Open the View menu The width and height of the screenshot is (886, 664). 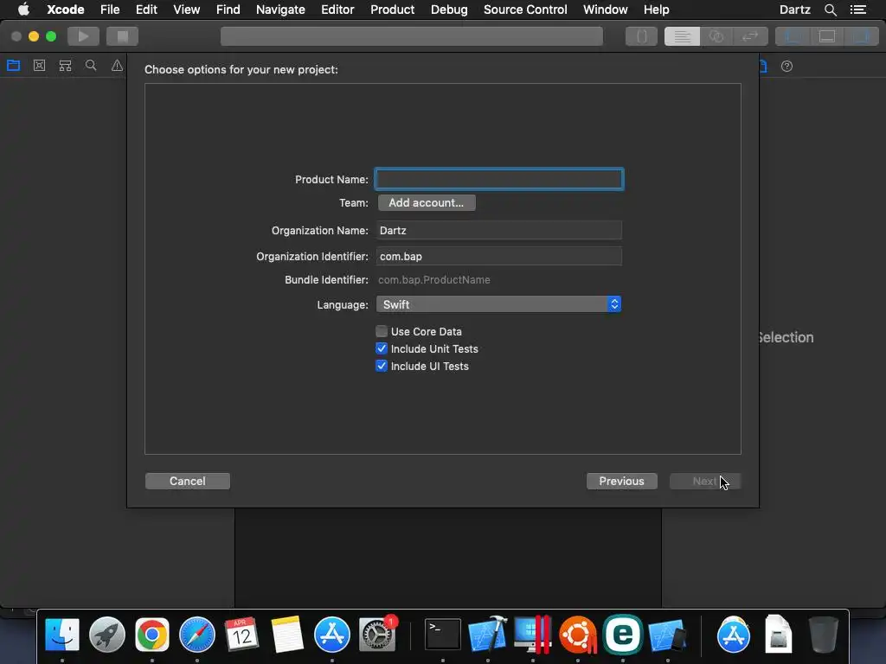pyautogui.click(x=187, y=10)
